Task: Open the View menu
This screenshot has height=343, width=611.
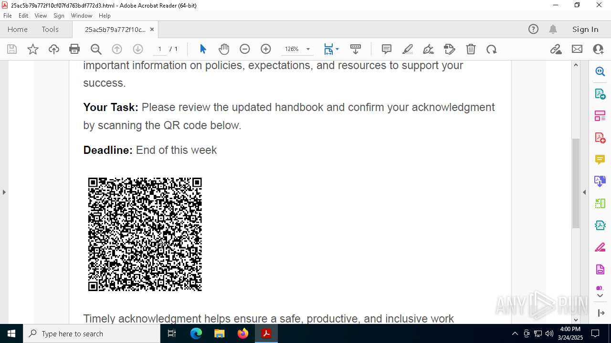Action: click(x=41, y=16)
